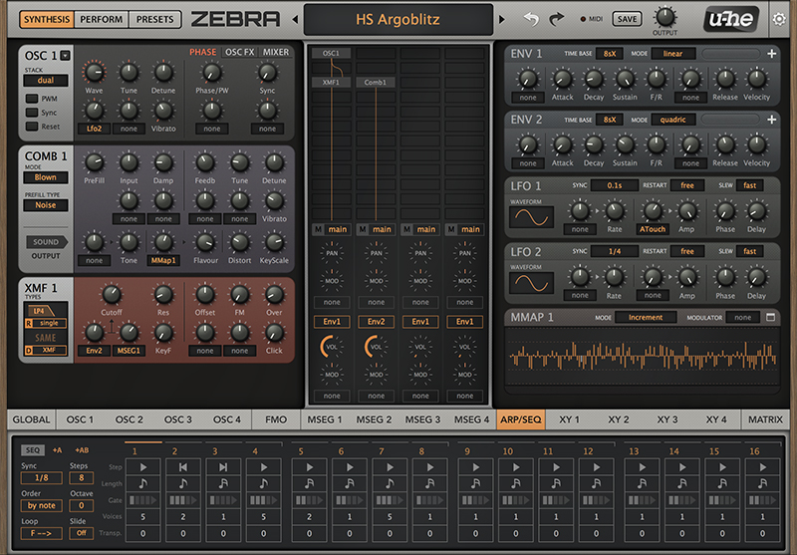
Task: Open the LFO 1 waveform display
Action: pyautogui.click(x=532, y=214)
